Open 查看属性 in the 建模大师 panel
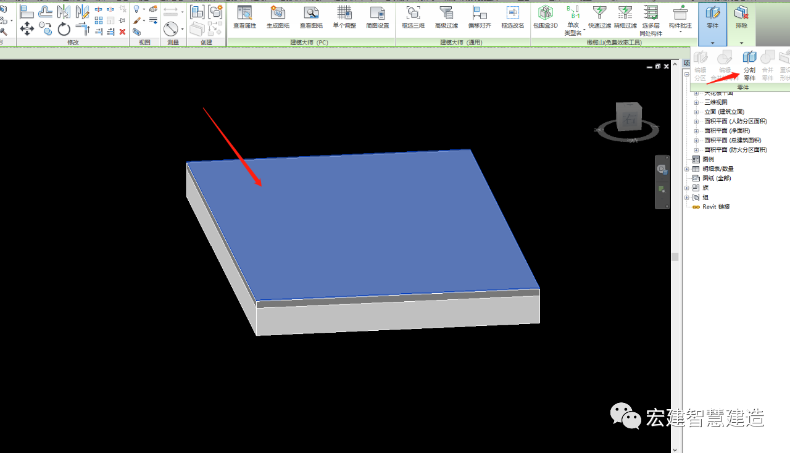 pyautogui.click(x=244, y=17)
